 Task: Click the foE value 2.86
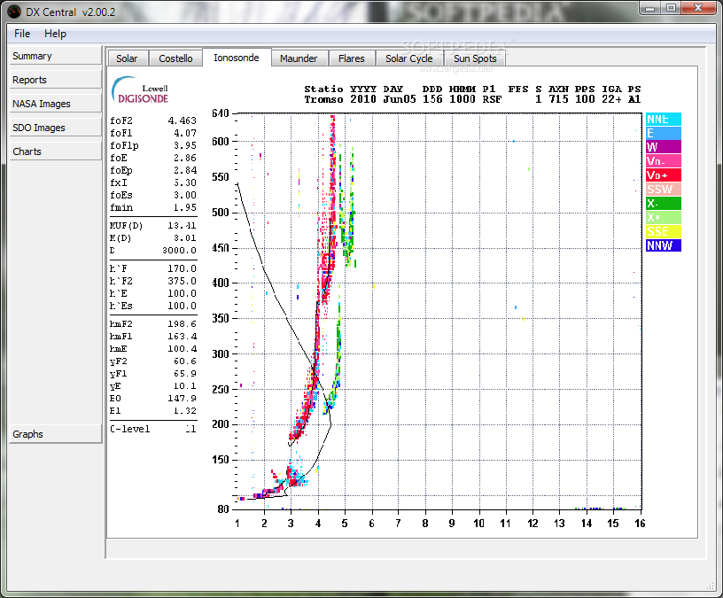click(185, 159)
